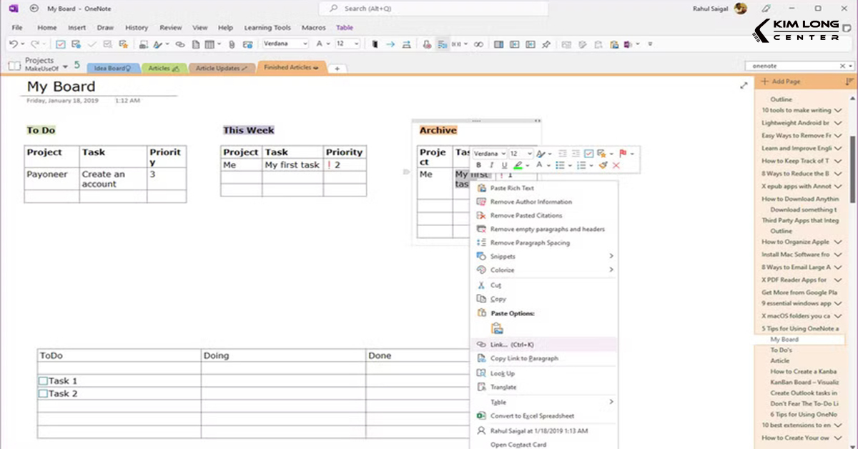Toggle full-page view with the expand arrows icon
Image resolution: width=858 pixels, height=449 pixels.
(744, 84)
